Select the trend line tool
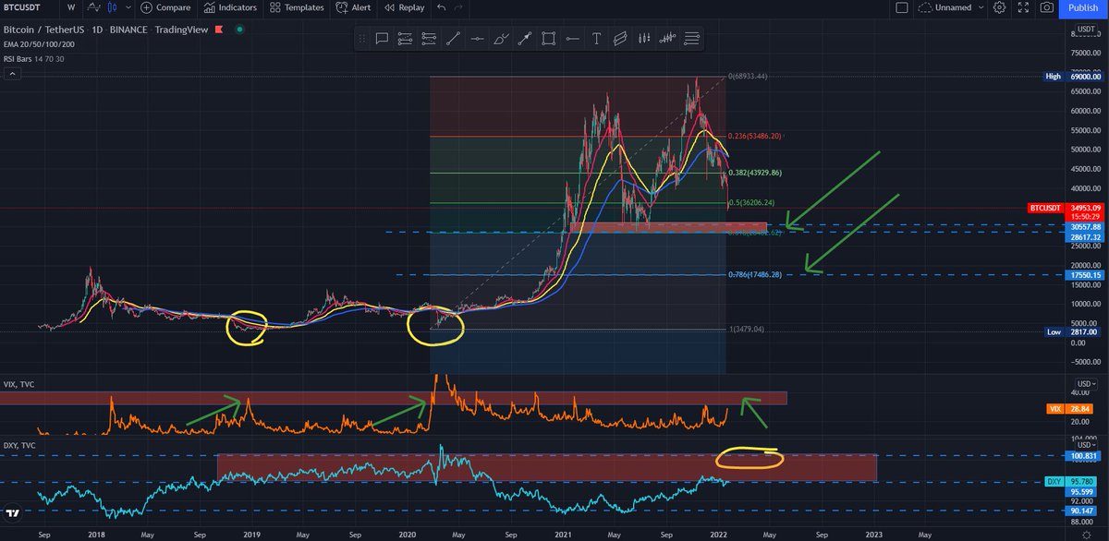 [454, 39]
